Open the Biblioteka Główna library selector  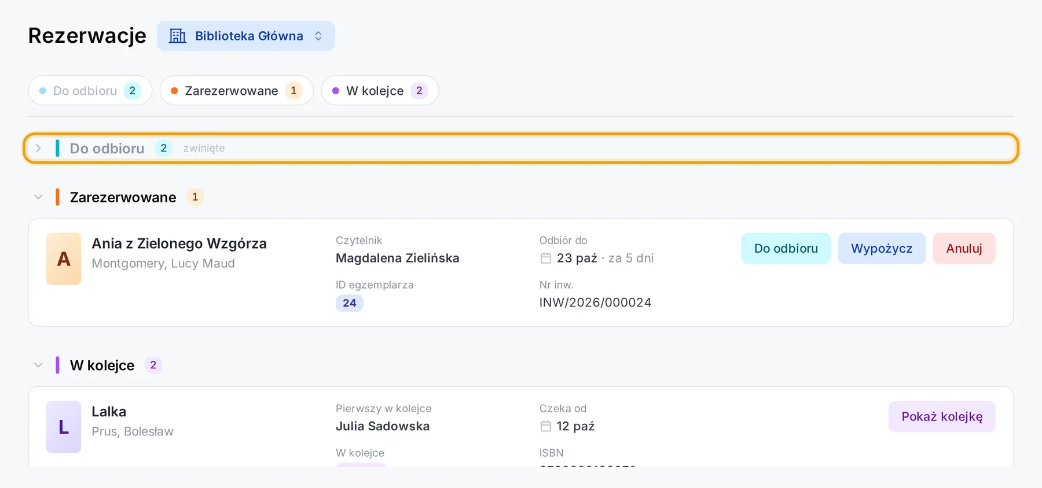coord(245,36)
